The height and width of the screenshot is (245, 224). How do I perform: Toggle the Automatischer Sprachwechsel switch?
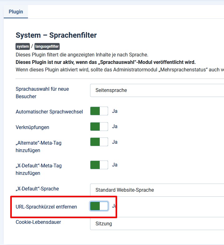pos(99,111)
